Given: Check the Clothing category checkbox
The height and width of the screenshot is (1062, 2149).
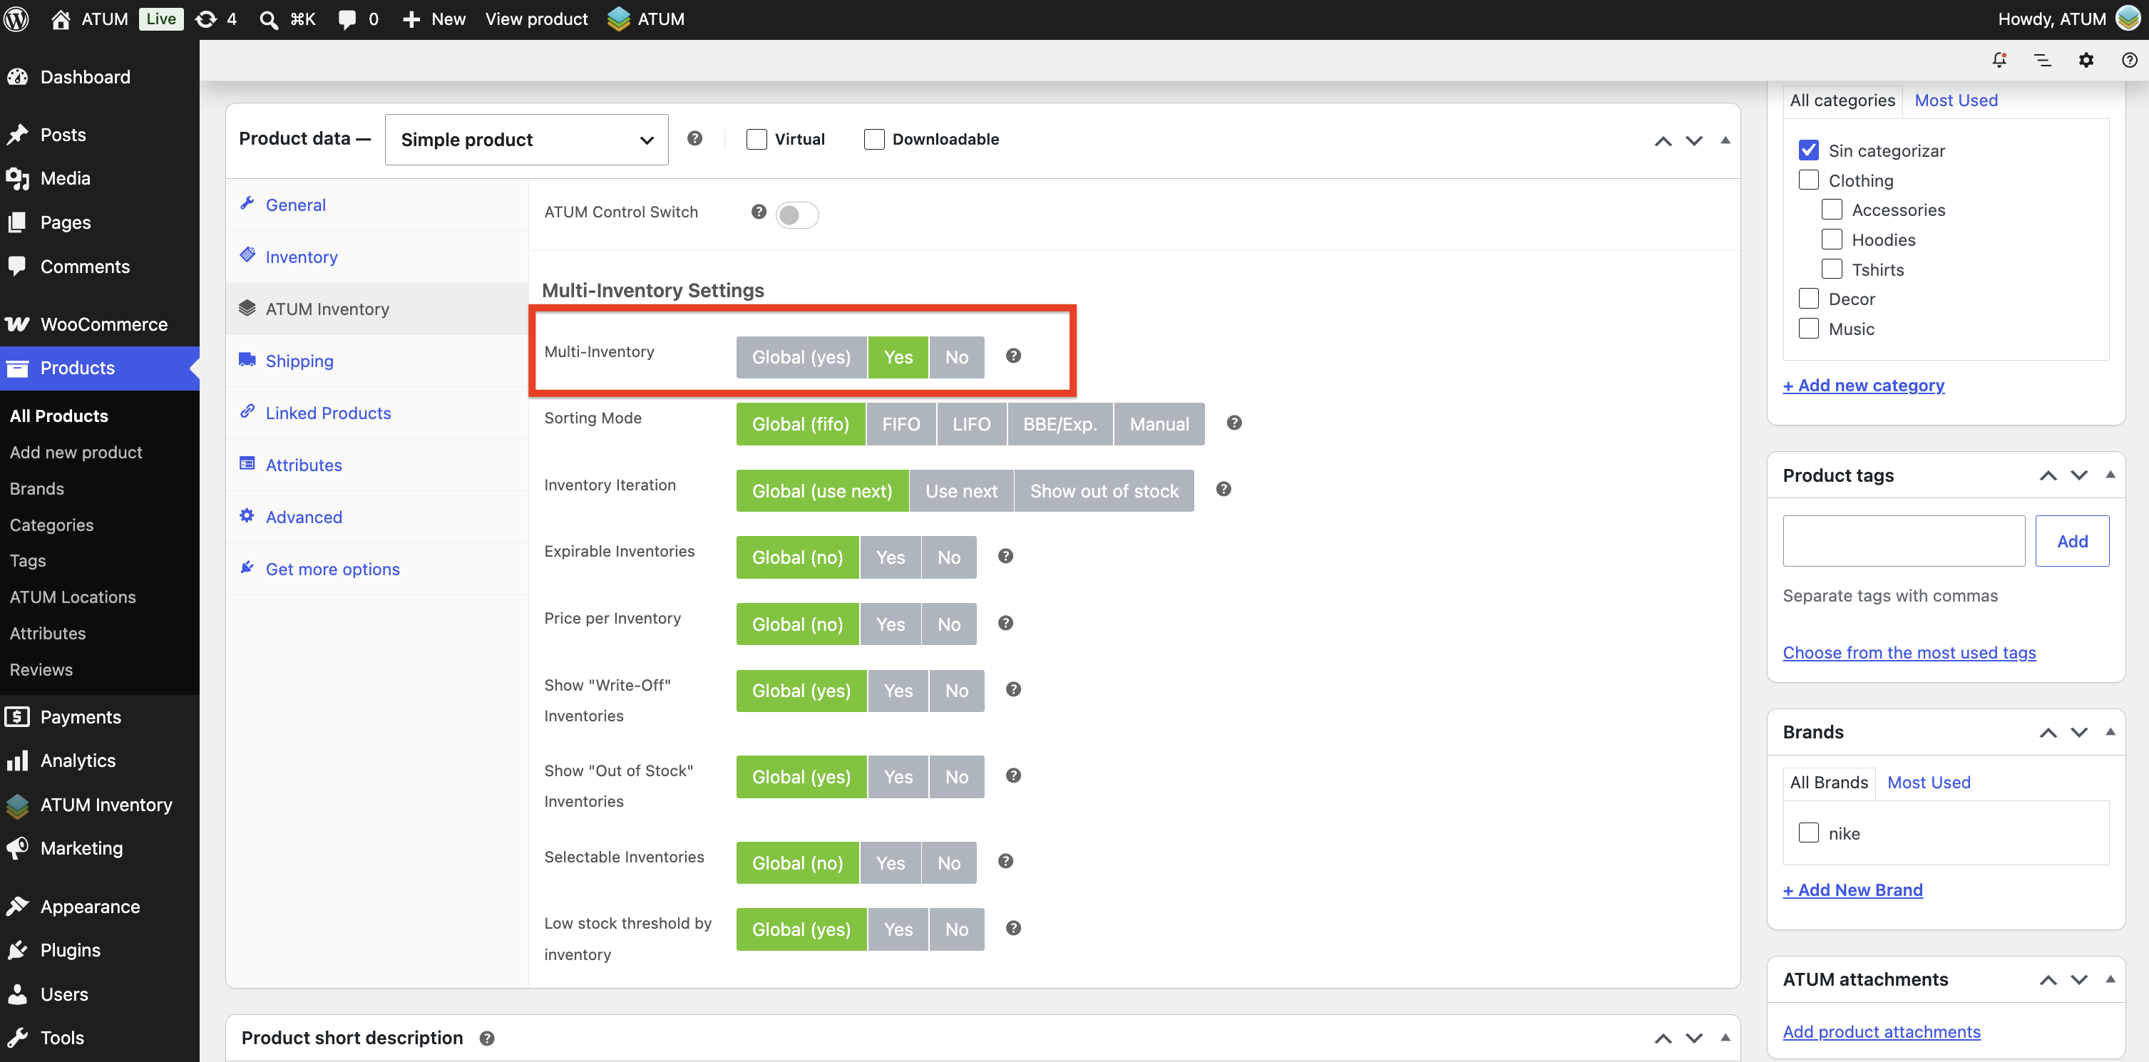Looking at the screenshot, I should (1807, 180).
